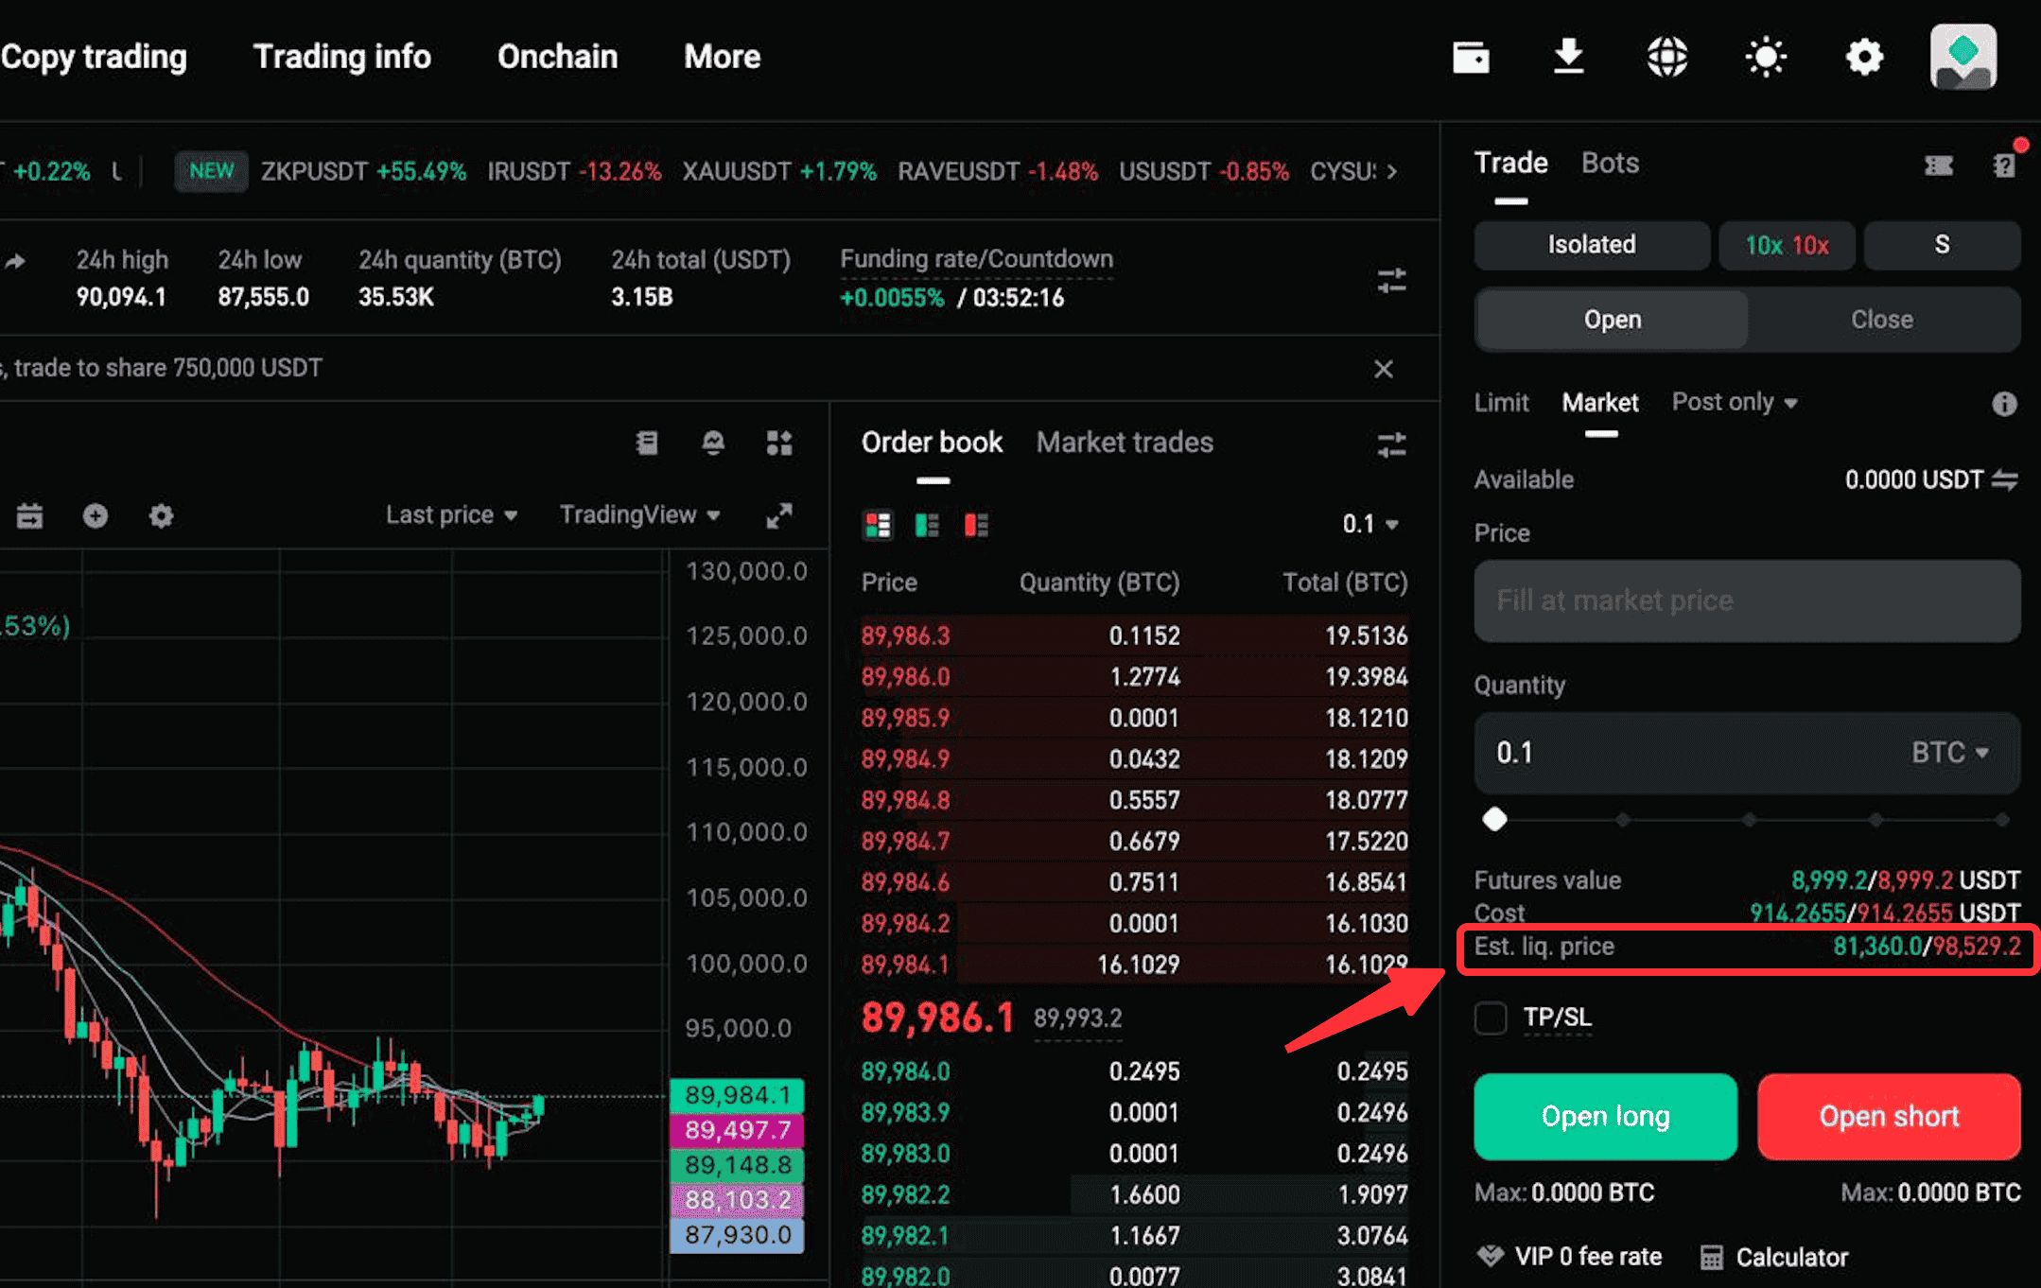Viewport: 2041px width, 1288px height.
Task: Expand the order book precision 0.1 dropdown
Action: pyautogui.click(x=1370, y=524)
